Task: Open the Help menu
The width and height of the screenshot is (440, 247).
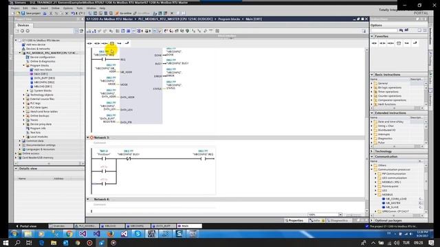Action: (x=102, y=8)
